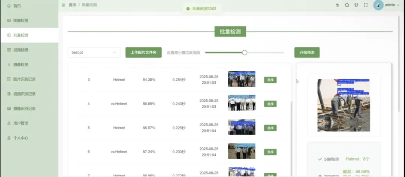
Task: Click the 0.225秒 time cell
Action: tap(179, 128)
